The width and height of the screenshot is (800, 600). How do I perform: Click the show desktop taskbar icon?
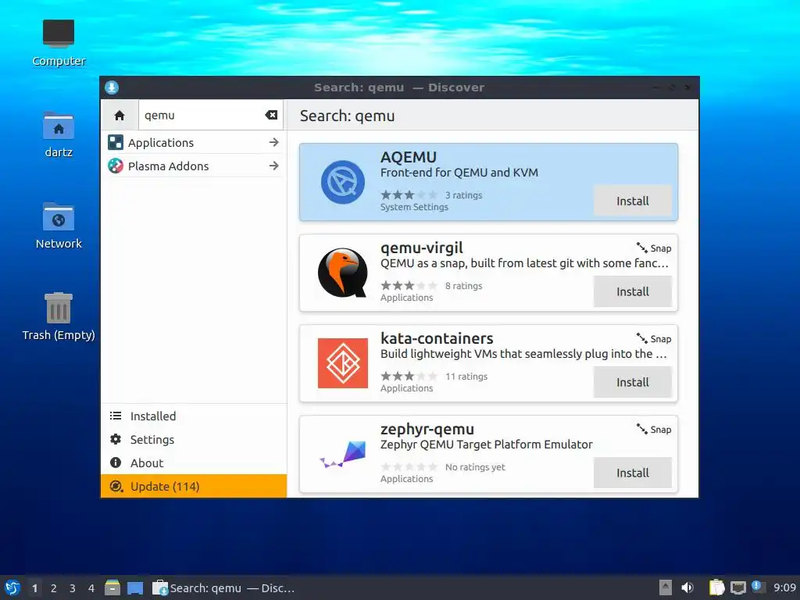[x=135, y=588]
